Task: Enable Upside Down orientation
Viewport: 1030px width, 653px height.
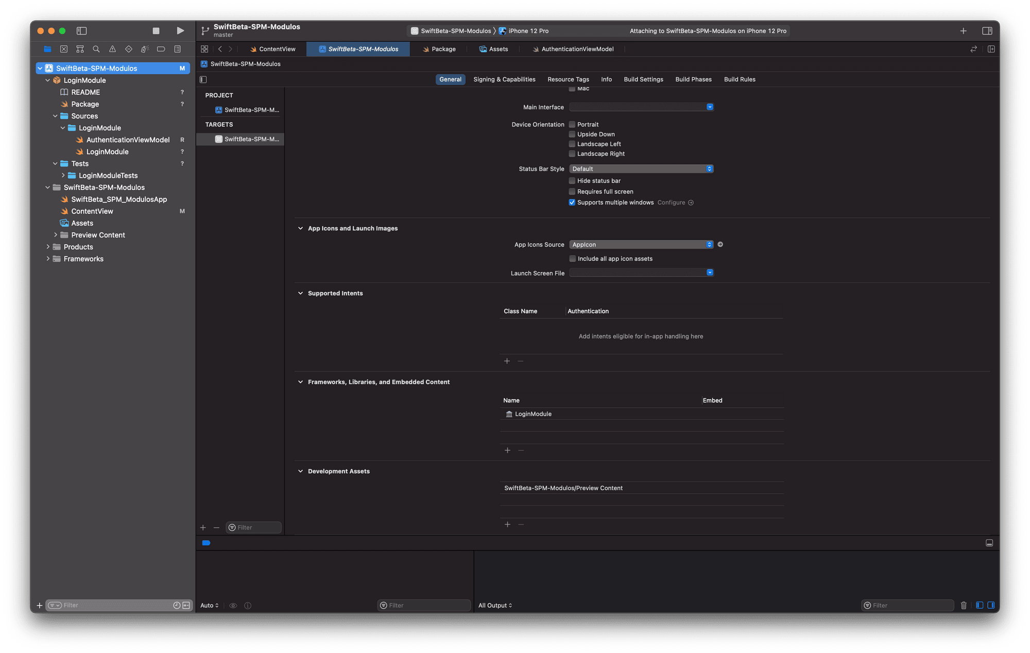Action: 572,134
